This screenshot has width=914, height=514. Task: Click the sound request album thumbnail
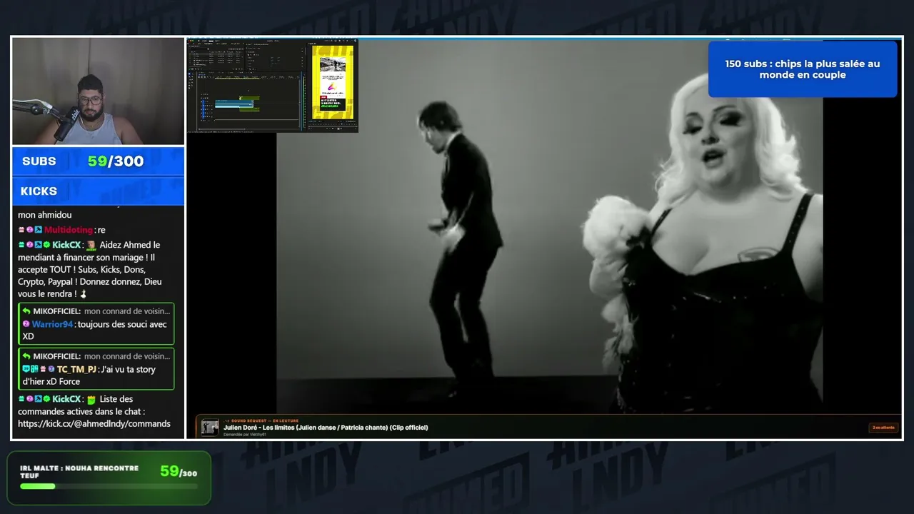pyautogui.click(x=210, y=427)
